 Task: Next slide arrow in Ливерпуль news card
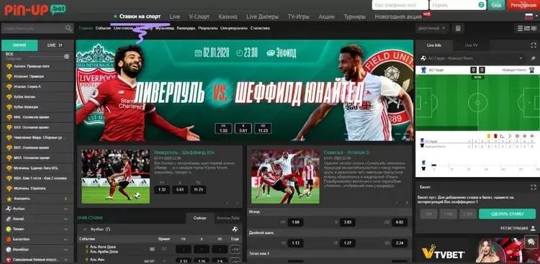pyautogui.click(x=237, y=203)
